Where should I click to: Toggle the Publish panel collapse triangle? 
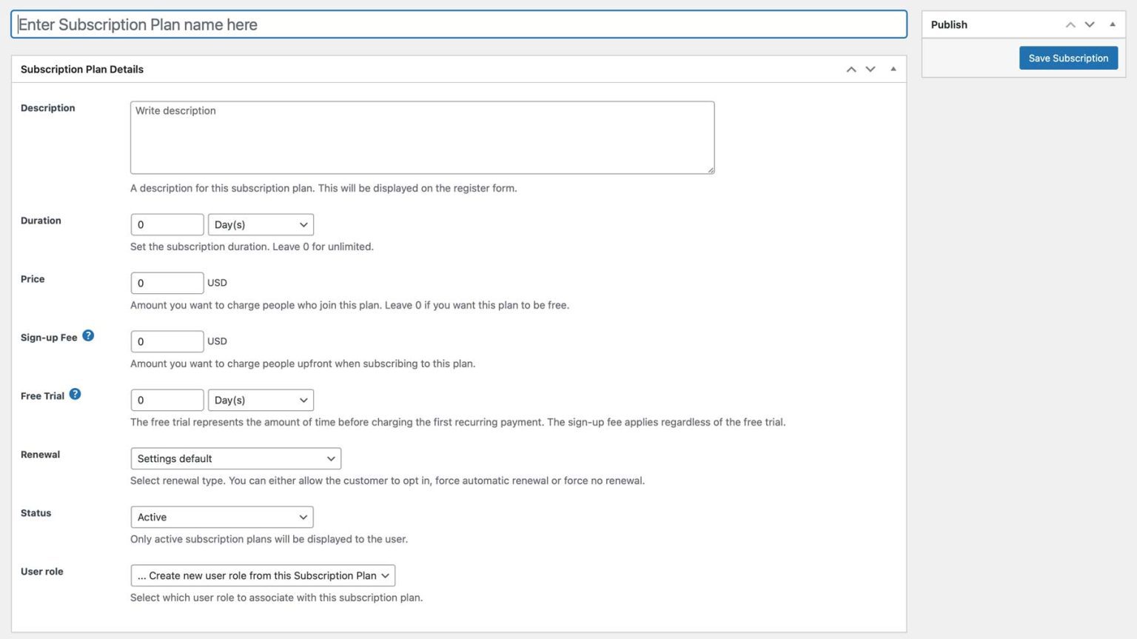(1112, 24)
